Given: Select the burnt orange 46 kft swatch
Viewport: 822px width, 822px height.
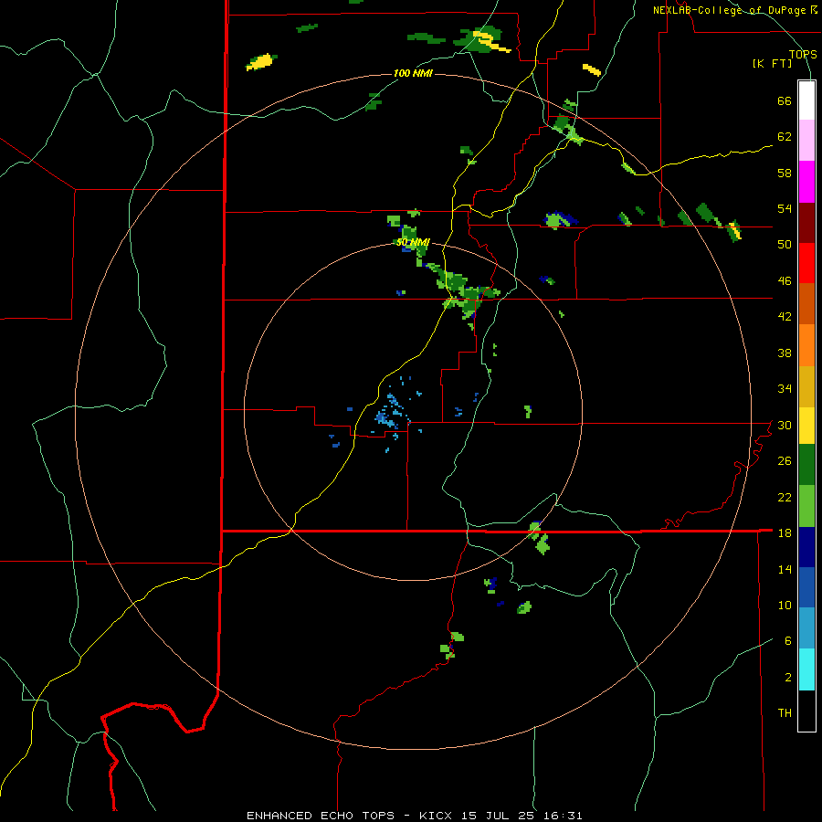Looking at the screenshot, I should 806,303.
